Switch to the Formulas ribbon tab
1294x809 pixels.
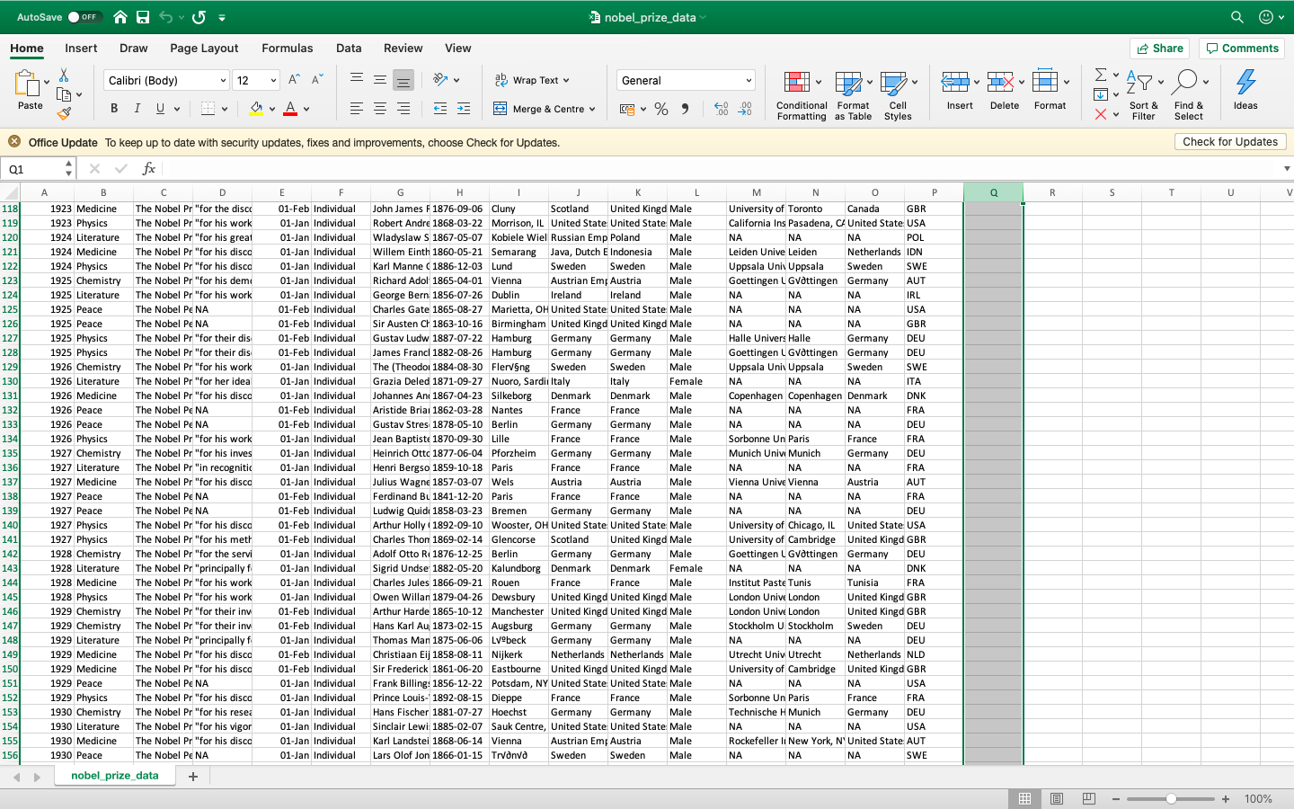click(288, 49)
